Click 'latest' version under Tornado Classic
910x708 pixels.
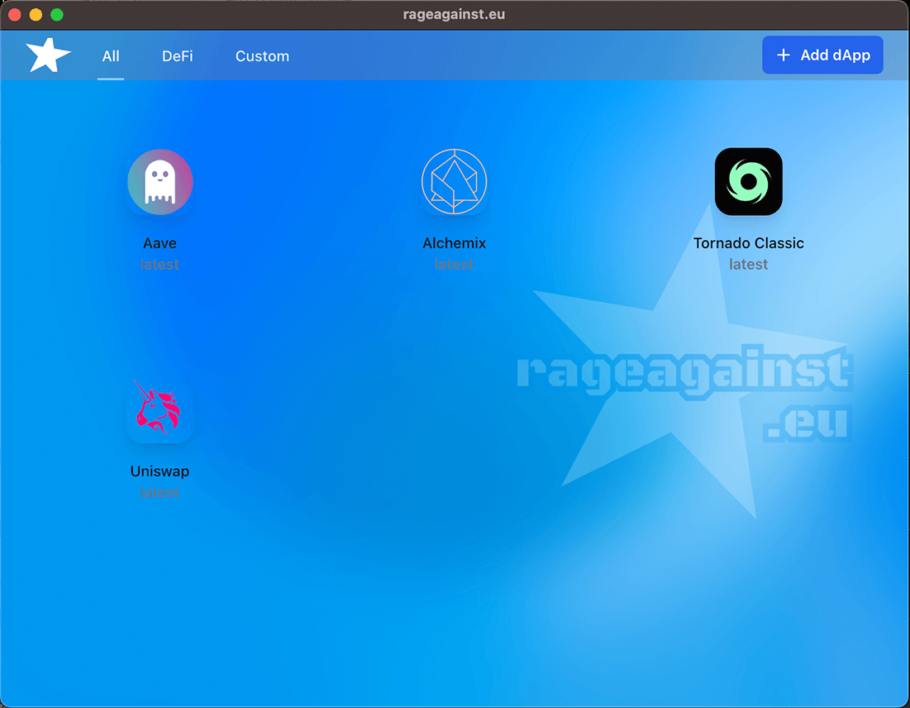(749, 265)
